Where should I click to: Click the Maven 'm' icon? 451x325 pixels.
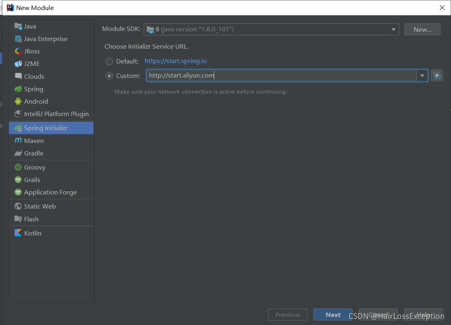coord(18,141)
